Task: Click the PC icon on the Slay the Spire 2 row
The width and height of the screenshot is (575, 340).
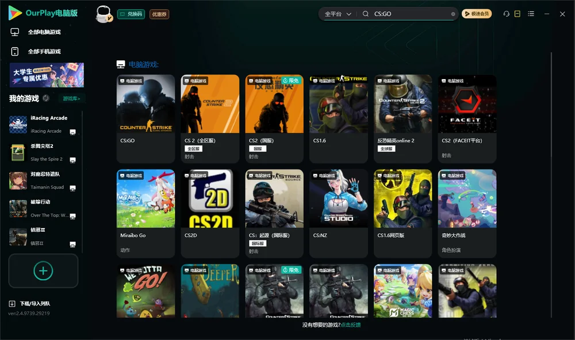Action: pos(72,160)
